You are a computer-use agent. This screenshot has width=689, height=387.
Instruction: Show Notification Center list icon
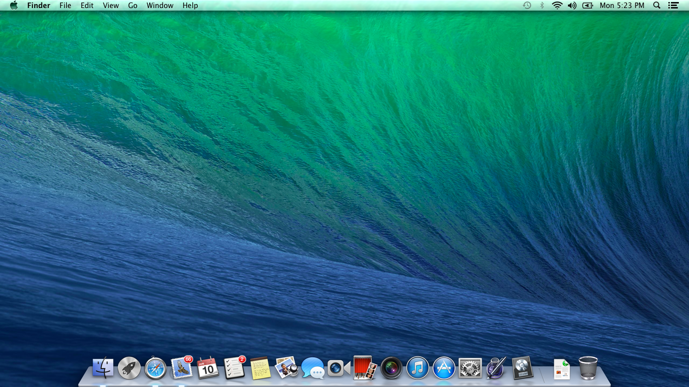click(673, 6)
